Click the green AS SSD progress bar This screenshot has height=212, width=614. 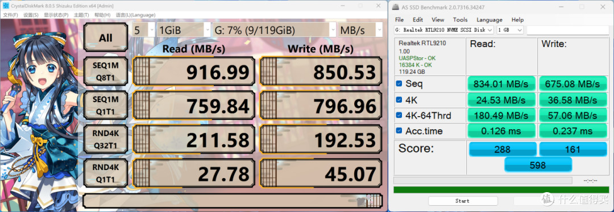point(501,190)
